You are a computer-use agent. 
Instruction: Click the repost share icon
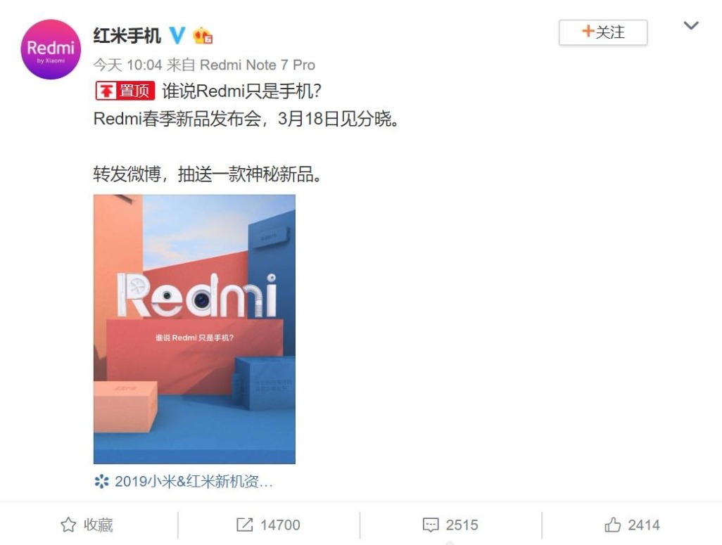(244, 525)
